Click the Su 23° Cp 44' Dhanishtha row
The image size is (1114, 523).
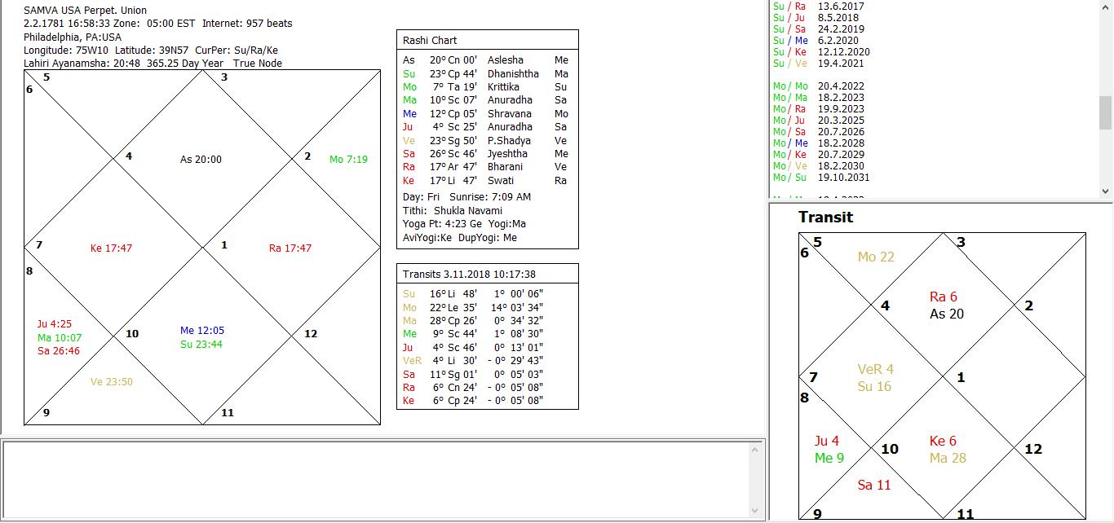coord(487,73)
